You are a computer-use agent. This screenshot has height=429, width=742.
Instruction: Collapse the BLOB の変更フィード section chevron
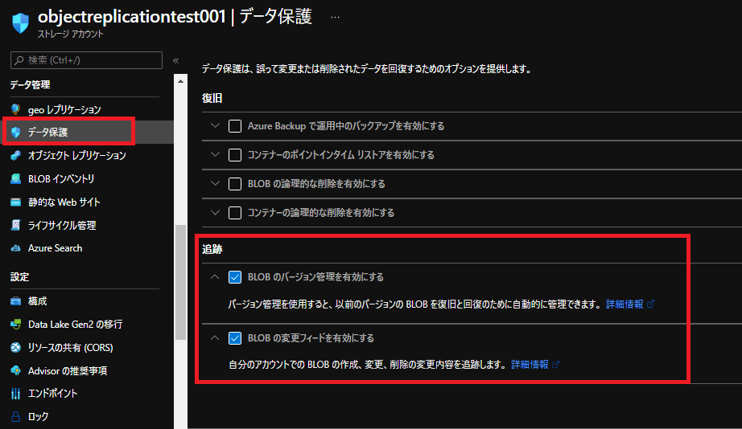click(215, 337)
